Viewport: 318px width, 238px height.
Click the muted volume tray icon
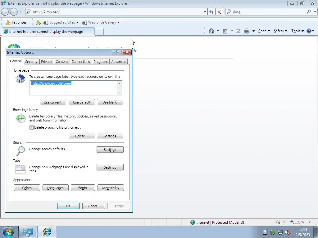pyautogui.click(x=287, y=232)
